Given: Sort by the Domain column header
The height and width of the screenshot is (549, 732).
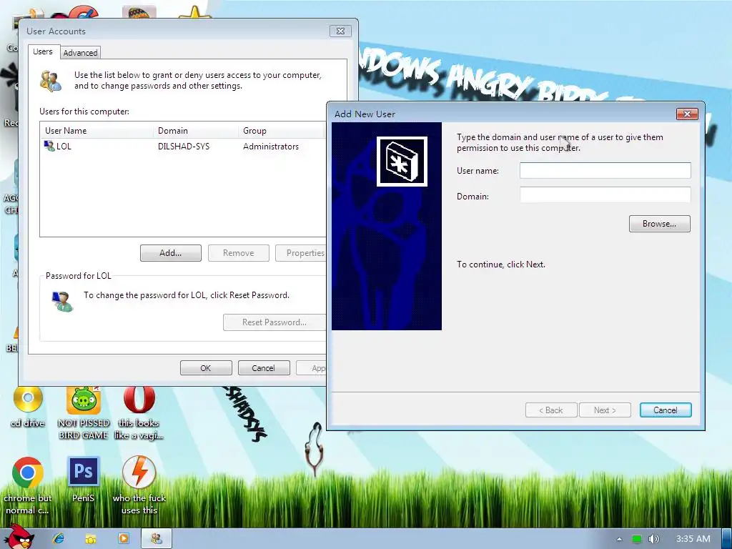Looking at the screenshot, I should (196, 131).
